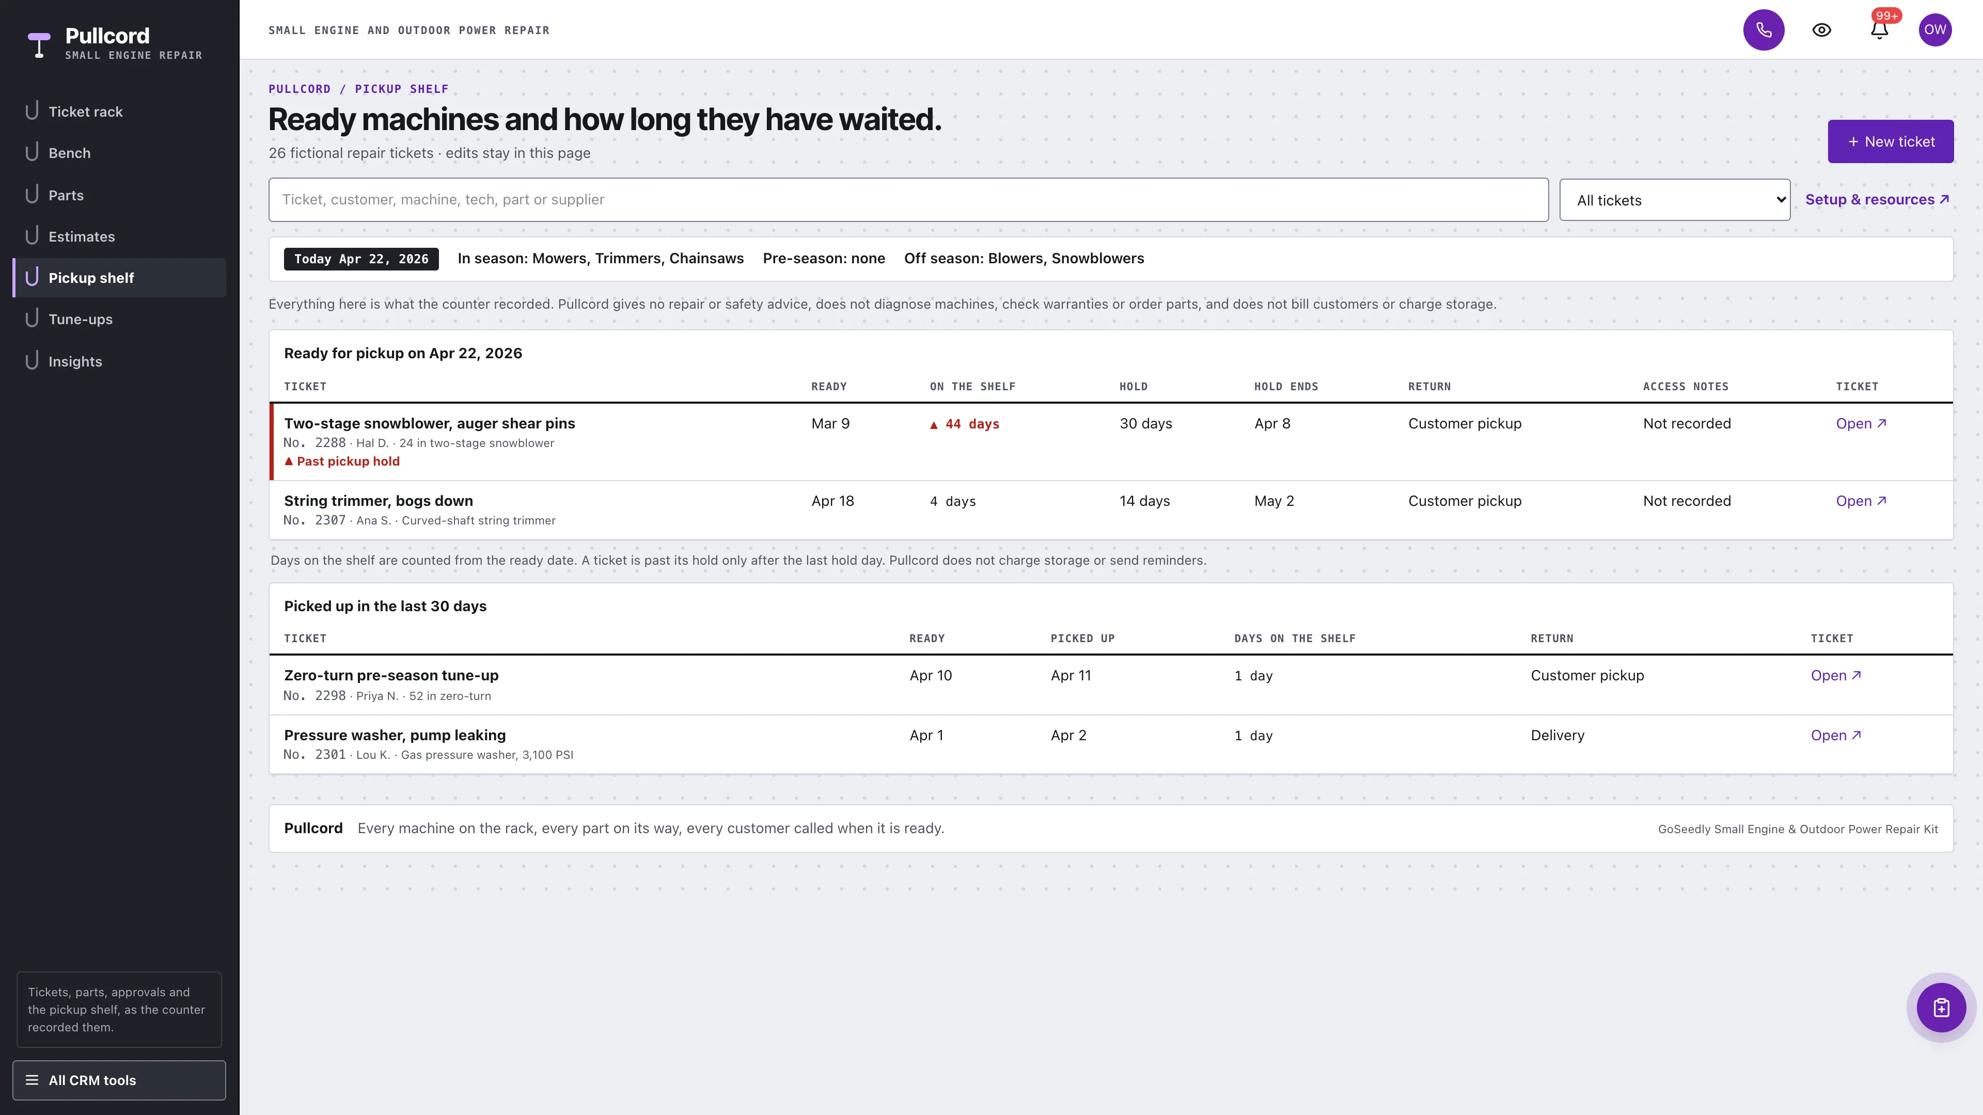This screenshot has height=1115, width=1983.
Task: Click the Zero-turn pre-season tune-up title
Action: pyautogui.click(x=391, y=676)
